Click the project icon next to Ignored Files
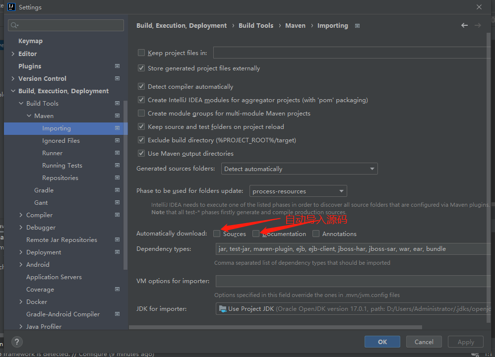Viewport: 495px width, 357px height. point(118,140)
